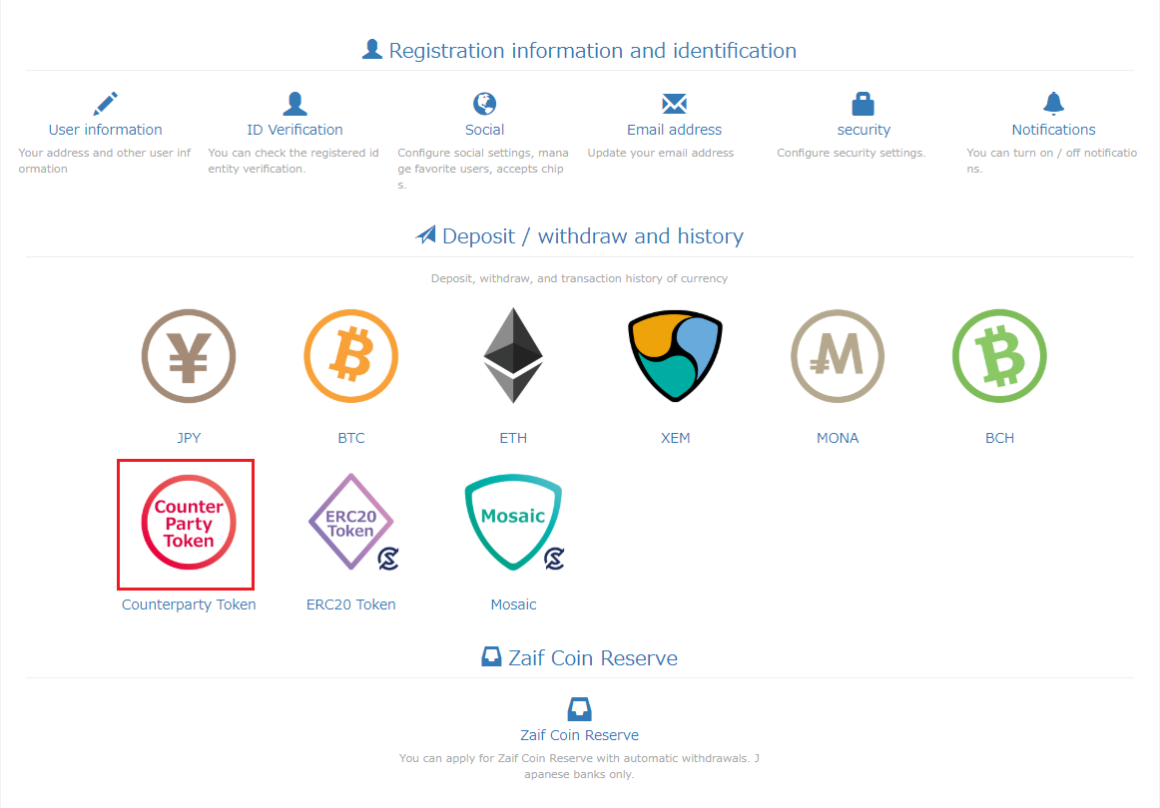Open the Counter Party Token red circle icon
The height and width of the screenshot is (808, 1160).
click(x=189, y=523)
